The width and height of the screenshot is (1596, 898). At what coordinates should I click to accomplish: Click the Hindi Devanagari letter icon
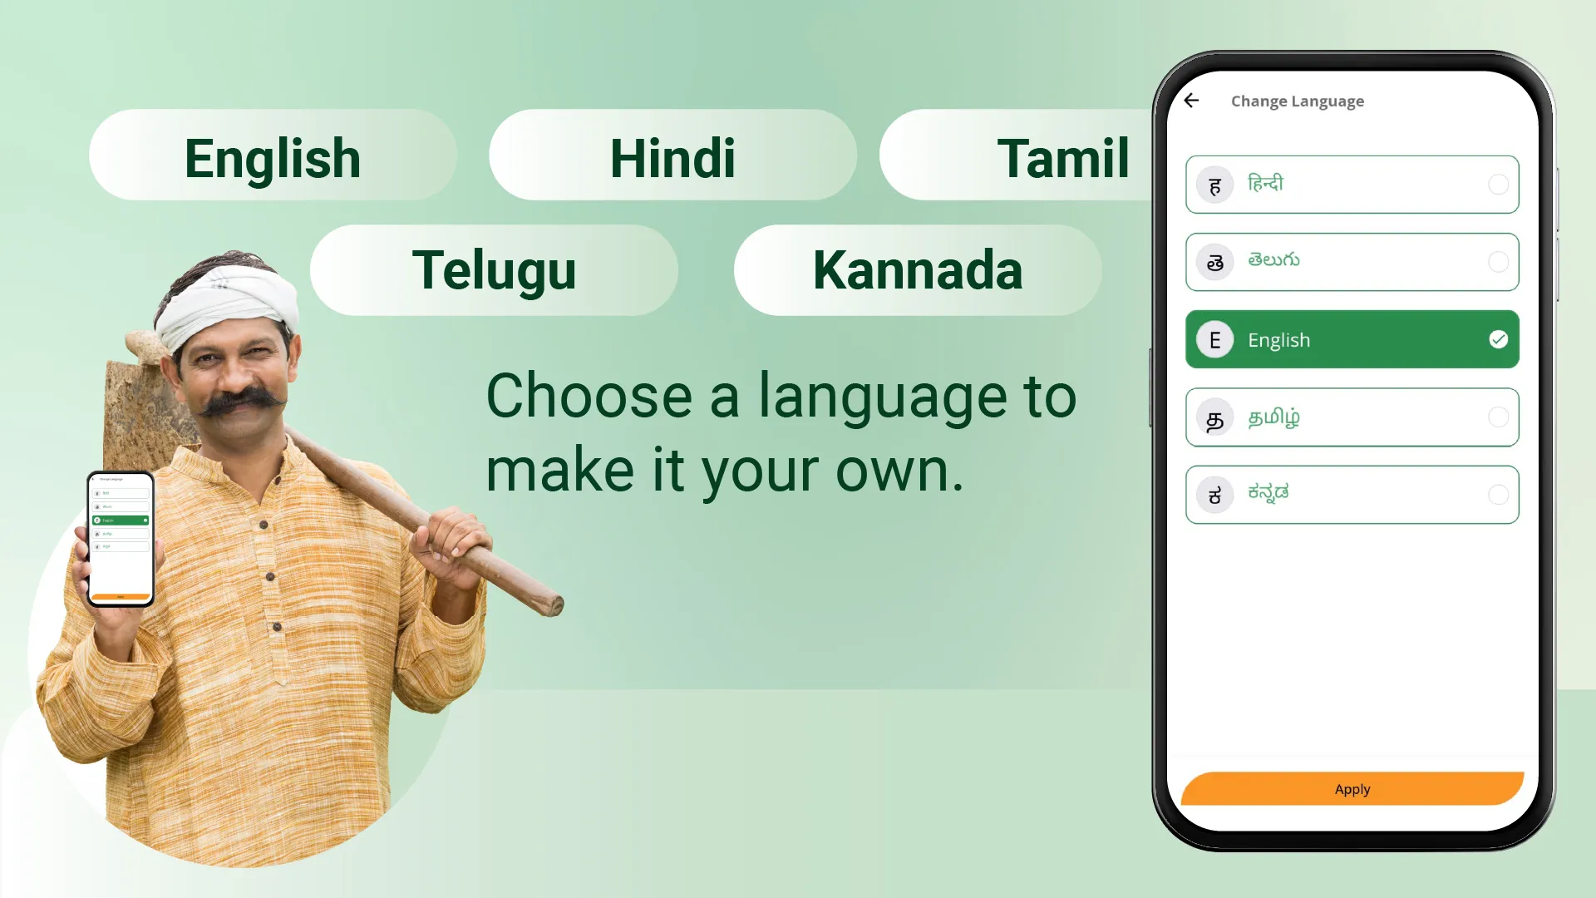tap(1215, 185)
